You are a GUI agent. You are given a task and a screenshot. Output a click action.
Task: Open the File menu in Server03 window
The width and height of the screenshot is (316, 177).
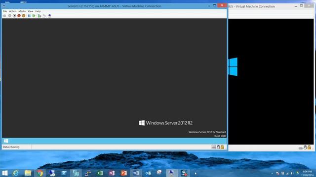5,11
